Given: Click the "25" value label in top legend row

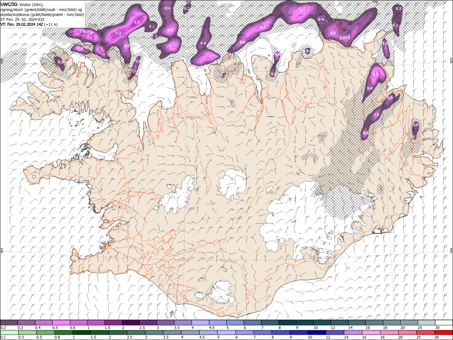Looking at the screenshot, I should pos(420,328).
